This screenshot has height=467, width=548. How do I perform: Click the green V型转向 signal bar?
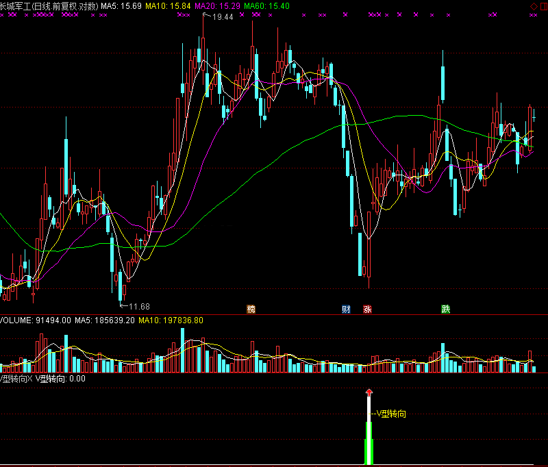[369, 443]
